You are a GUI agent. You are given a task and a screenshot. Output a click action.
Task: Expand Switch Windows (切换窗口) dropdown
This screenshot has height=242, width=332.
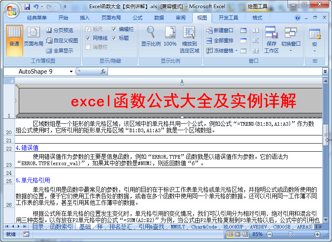point(291,51)
